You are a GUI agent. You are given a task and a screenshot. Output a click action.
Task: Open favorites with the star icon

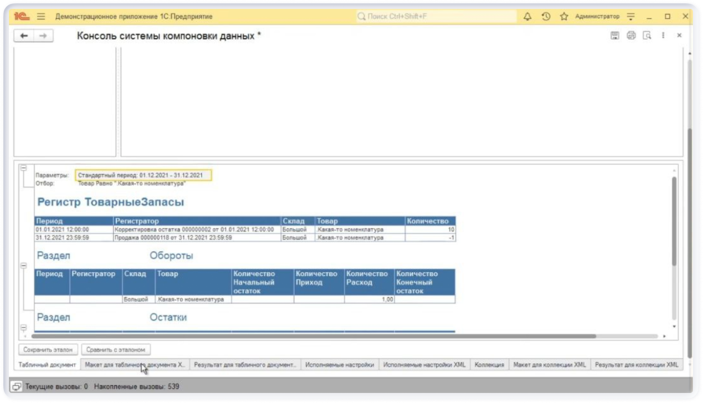(x=564, y=17)
